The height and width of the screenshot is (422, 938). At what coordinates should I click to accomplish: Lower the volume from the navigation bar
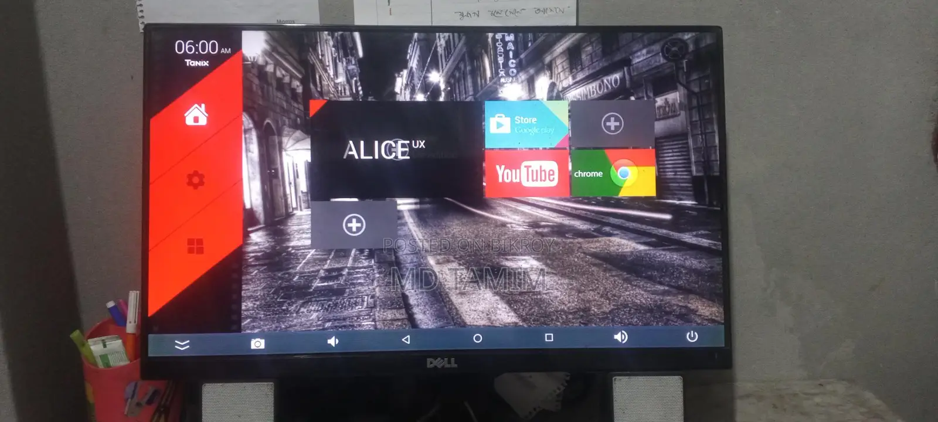tap(332, 341)
